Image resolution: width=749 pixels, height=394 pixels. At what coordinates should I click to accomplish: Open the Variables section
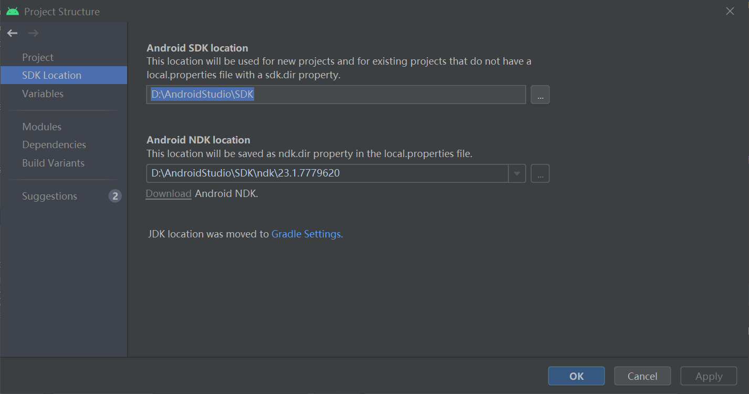pyautogui.click(x=43, y=94)
